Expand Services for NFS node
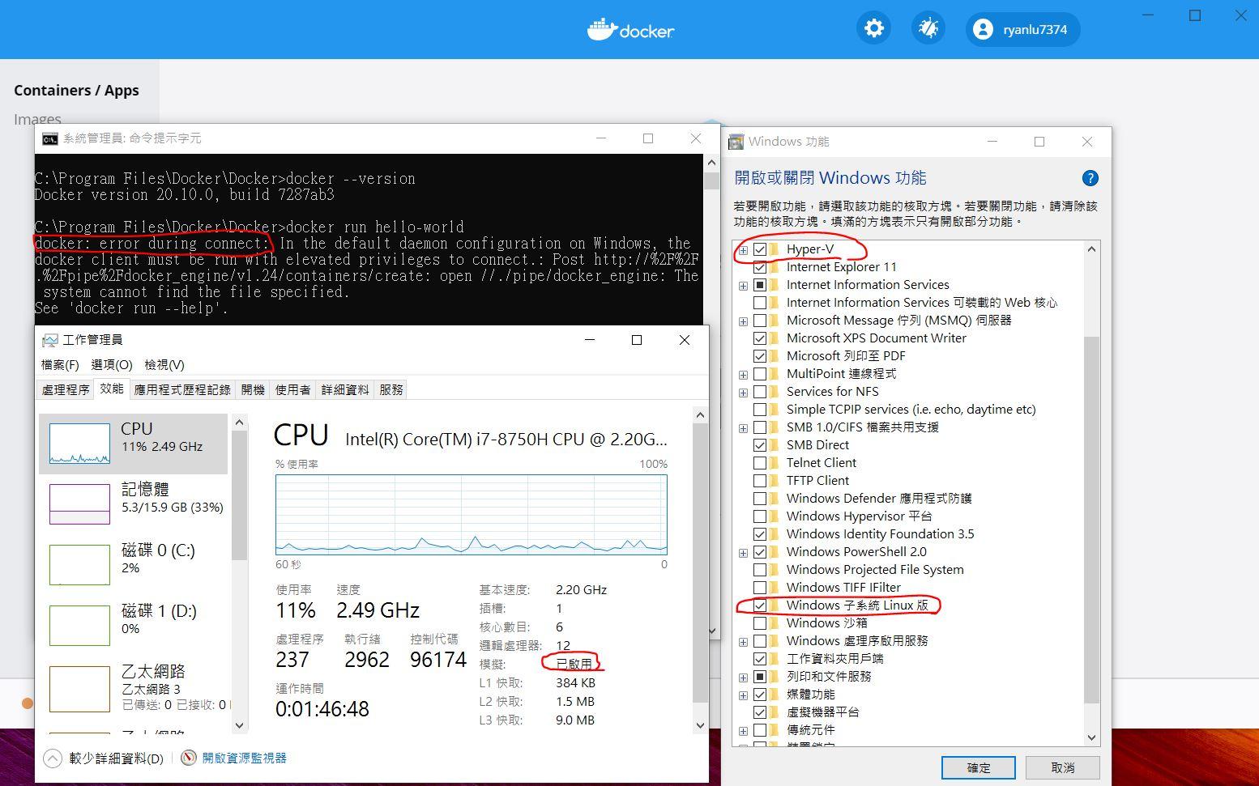Image resolution: width=1259 pixels, height=786 pixels. pos(743,393)
